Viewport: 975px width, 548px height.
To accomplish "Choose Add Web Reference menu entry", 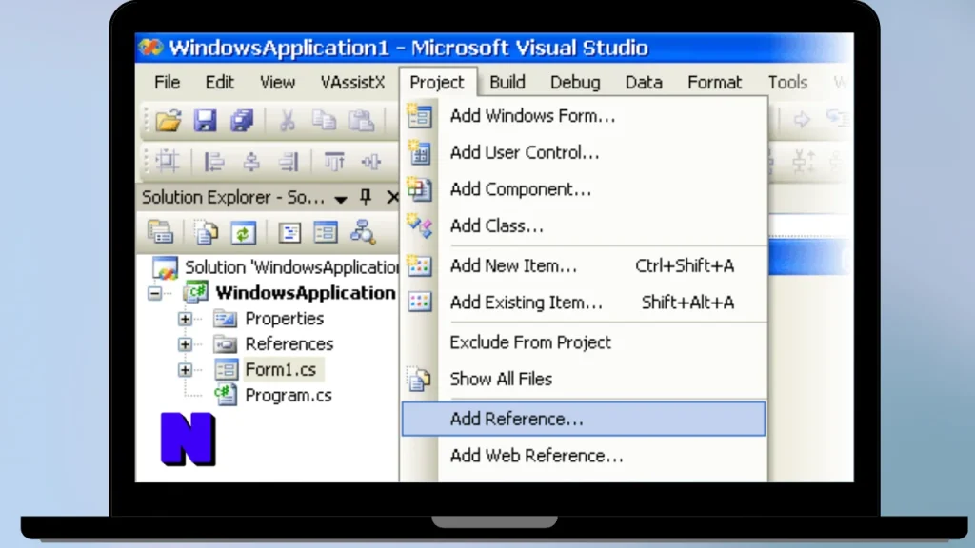I will point(584,456).
